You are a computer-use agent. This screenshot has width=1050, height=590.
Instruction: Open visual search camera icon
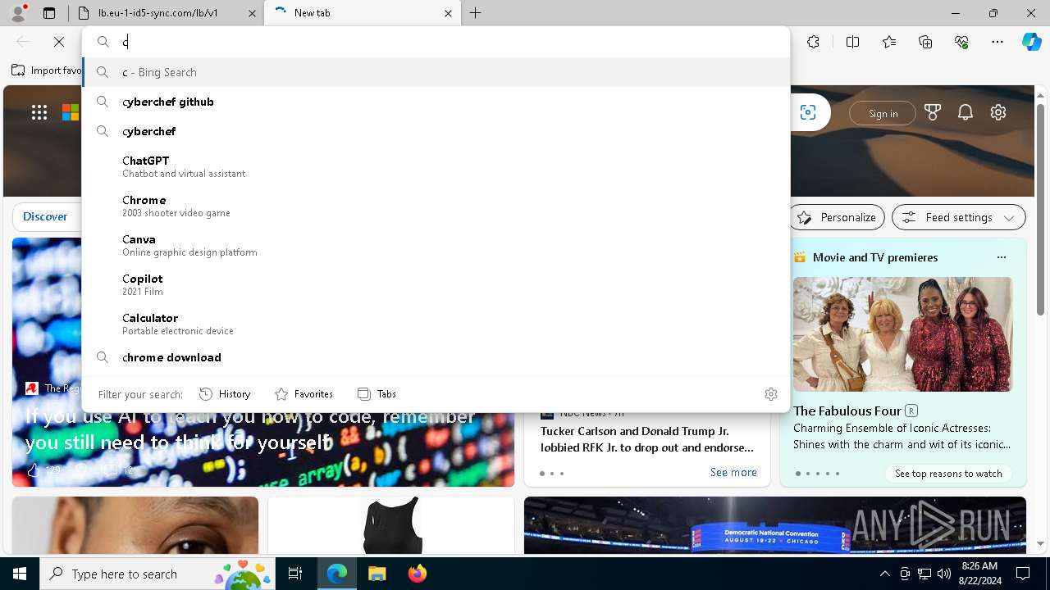(808, 113)
